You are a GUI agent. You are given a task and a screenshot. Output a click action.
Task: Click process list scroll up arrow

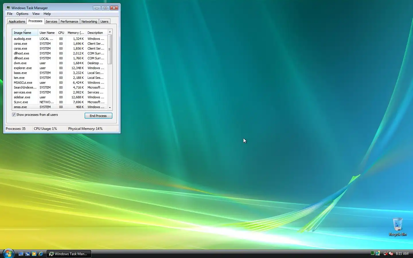click(110, 32)
